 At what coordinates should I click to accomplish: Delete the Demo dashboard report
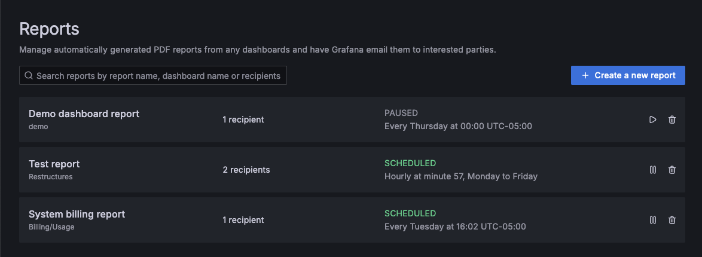672,120
